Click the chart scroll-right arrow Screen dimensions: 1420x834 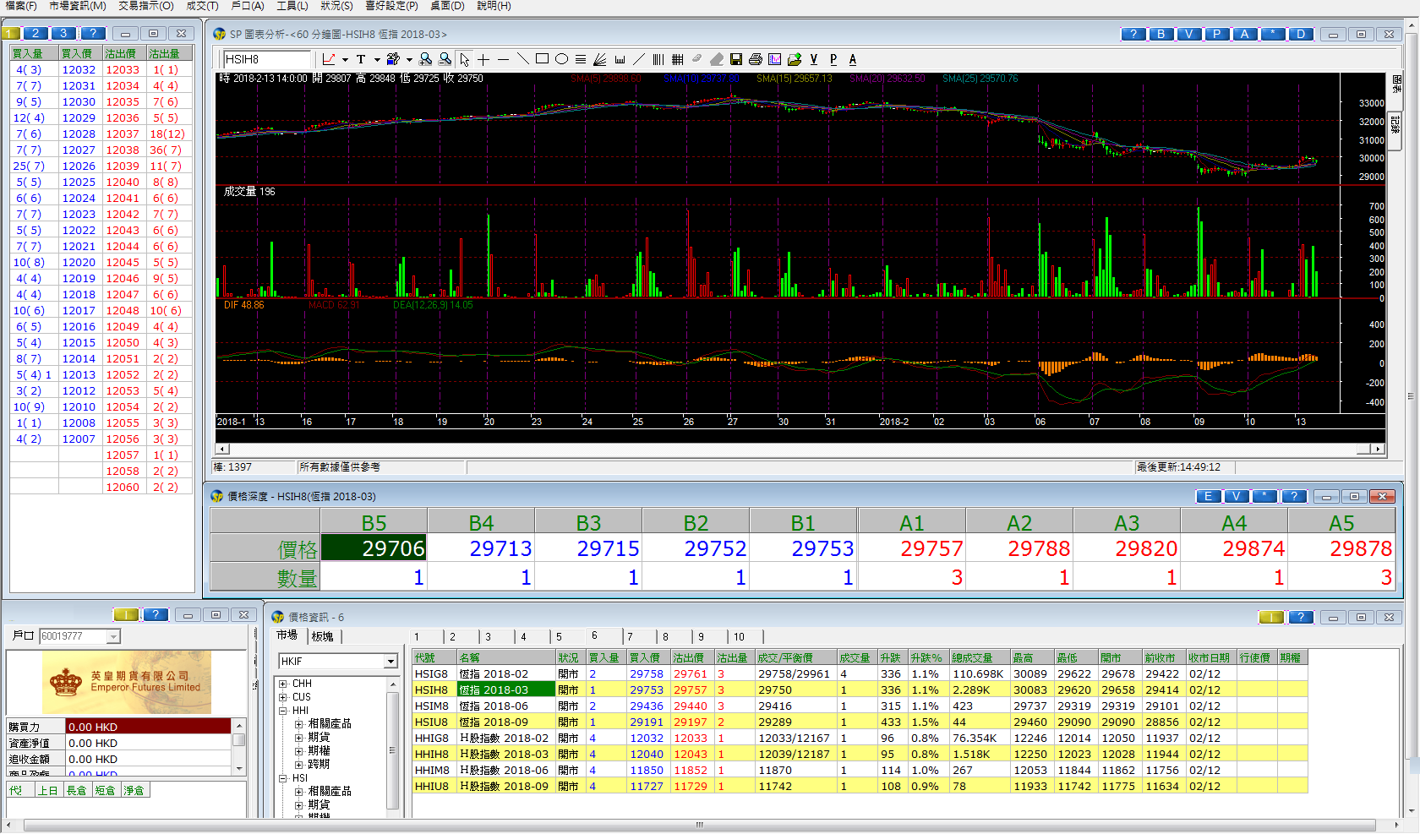[x=1378, y=449]
